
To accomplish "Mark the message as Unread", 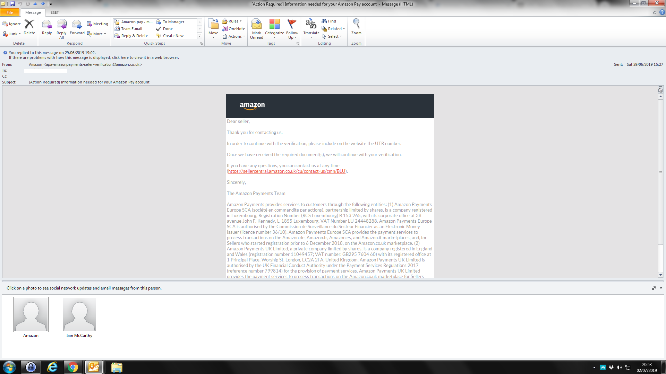I will [x=256, y=28].
